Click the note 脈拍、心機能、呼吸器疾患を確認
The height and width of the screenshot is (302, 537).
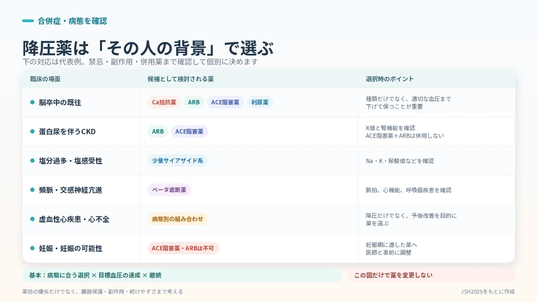(409, 190)
